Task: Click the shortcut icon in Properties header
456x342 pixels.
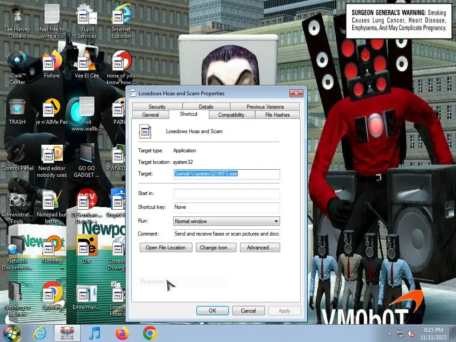Action: tap(145, 131)
